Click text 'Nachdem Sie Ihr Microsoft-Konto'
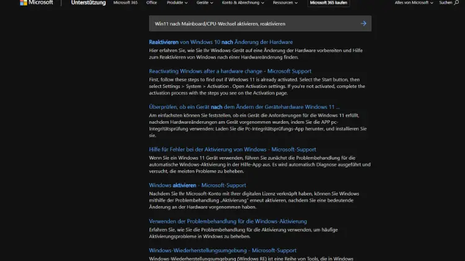The image size is (465, 261). pos(184,194)
